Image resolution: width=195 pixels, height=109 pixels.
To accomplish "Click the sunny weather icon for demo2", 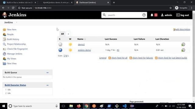I will [70, 45].
